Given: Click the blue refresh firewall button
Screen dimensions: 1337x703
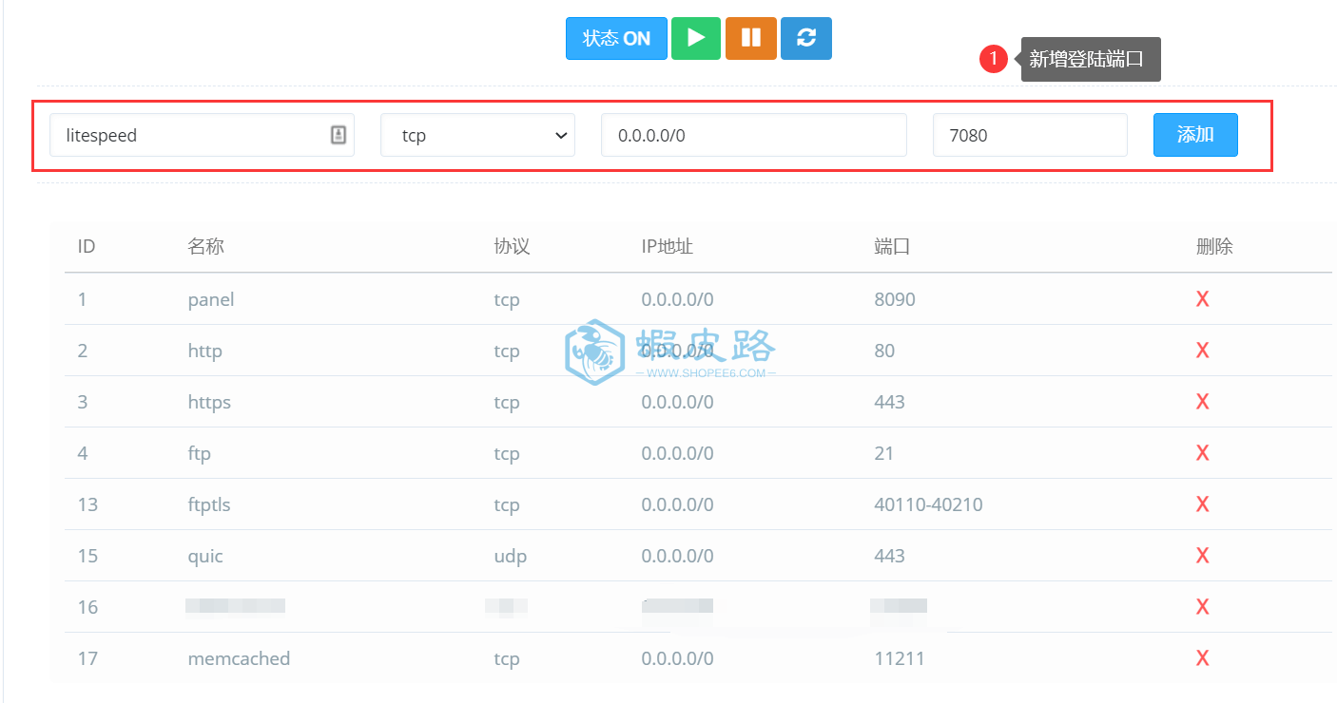Looking at the screenshot, I should coord(806,38).
